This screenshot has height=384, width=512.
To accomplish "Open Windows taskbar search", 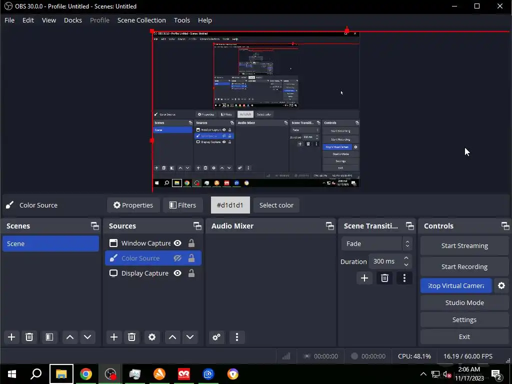I will (x=36, y=374).
